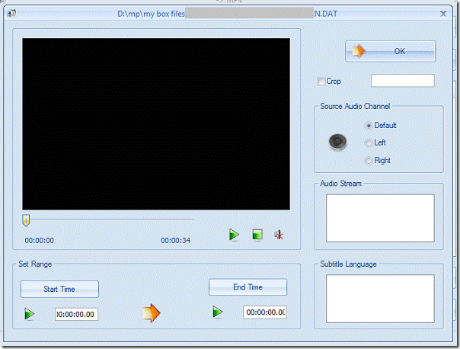
Task: Set the Start Time button
Action: point(59,289)
